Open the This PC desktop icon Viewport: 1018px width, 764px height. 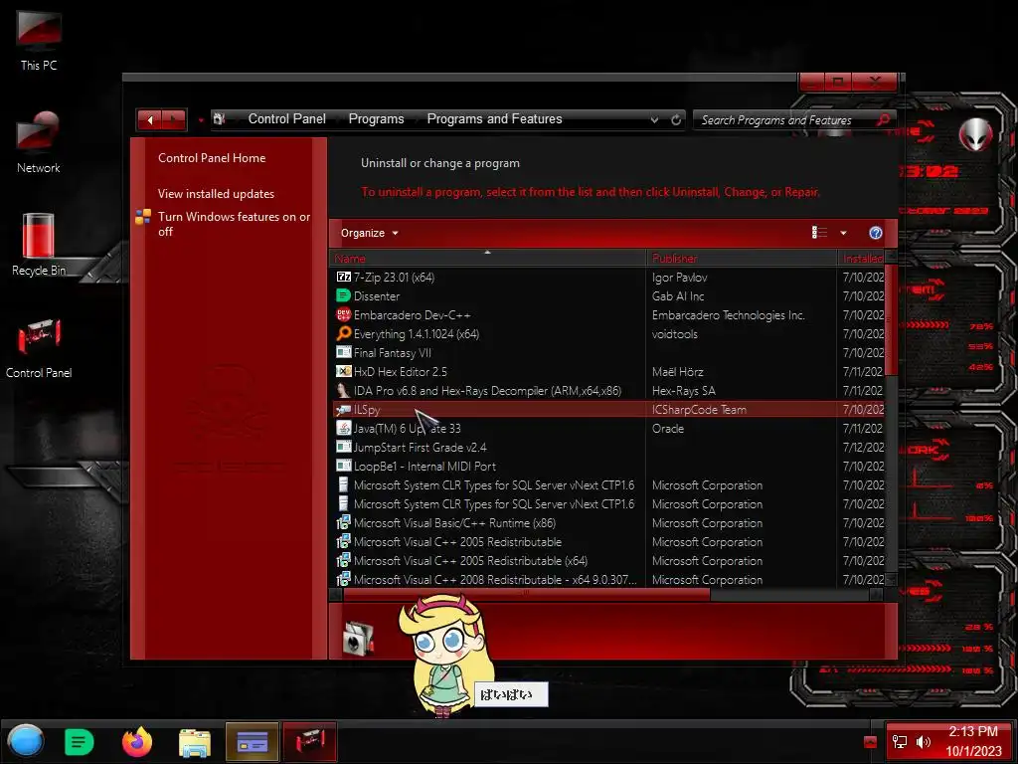(39, 40)
